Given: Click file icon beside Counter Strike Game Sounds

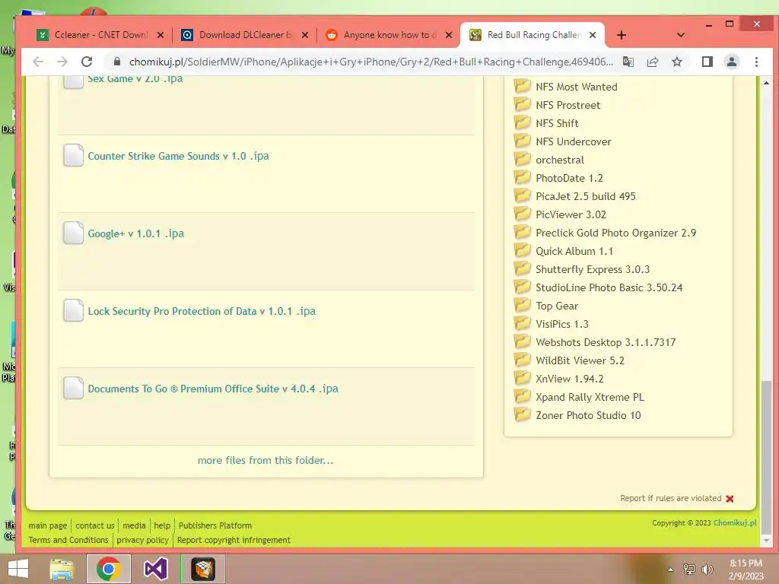Looking at the screenshot, I should click(x=73, y=155).
